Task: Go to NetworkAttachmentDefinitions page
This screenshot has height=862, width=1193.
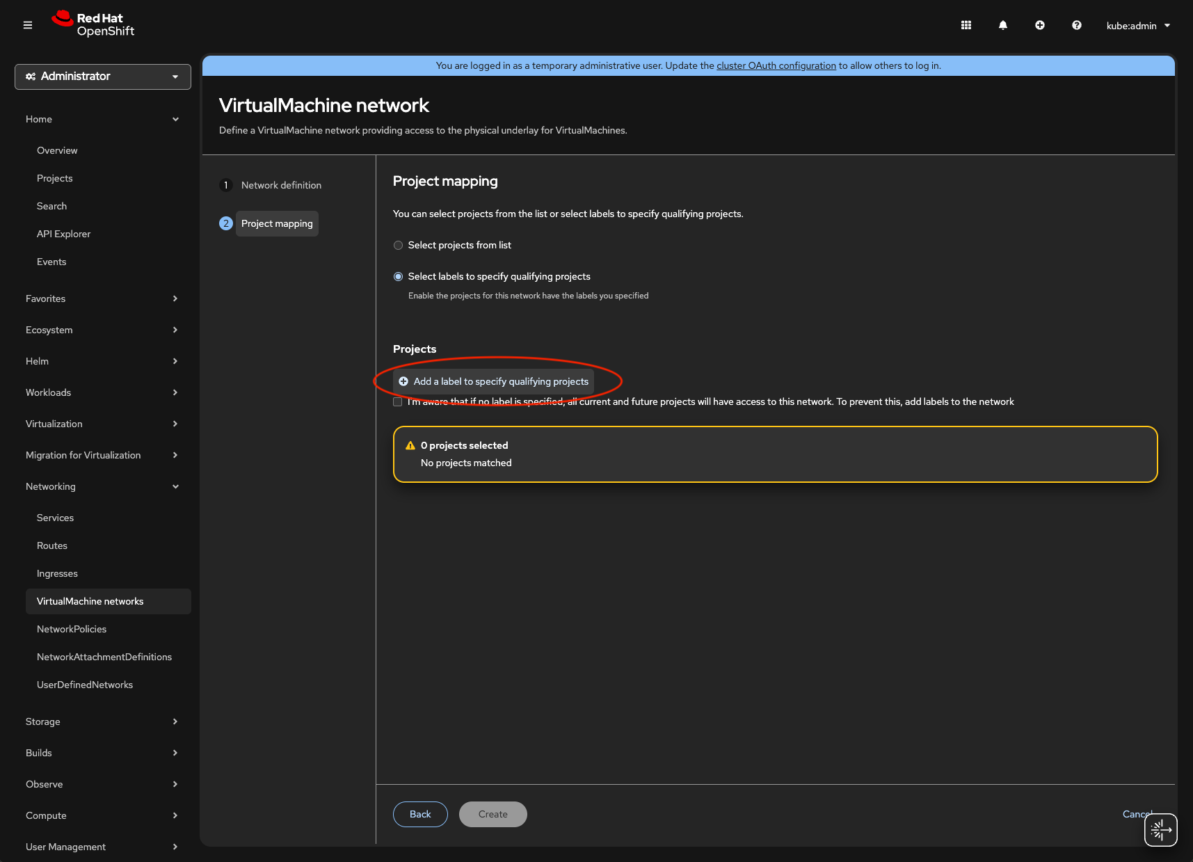Action: pyautogui.click(x=104, y=657)
